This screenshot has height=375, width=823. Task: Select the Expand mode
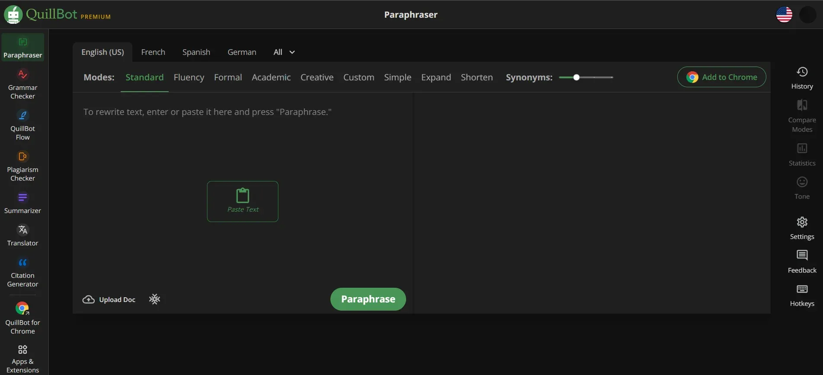436,77
